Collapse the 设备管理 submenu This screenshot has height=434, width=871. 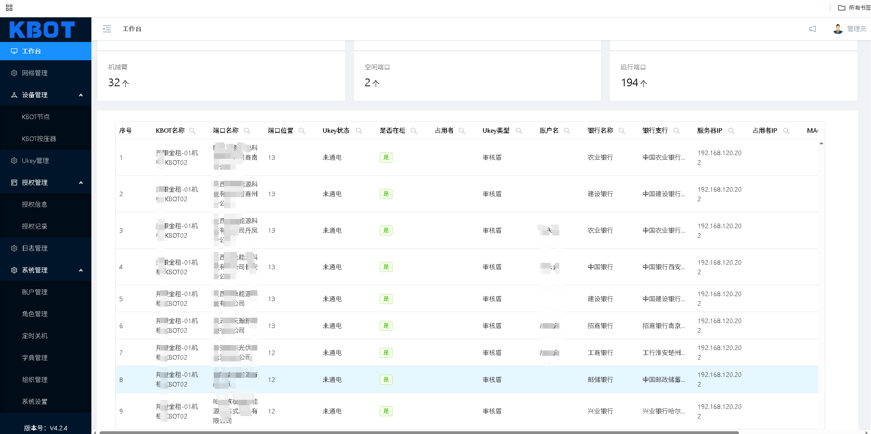[x=81, y=95]
